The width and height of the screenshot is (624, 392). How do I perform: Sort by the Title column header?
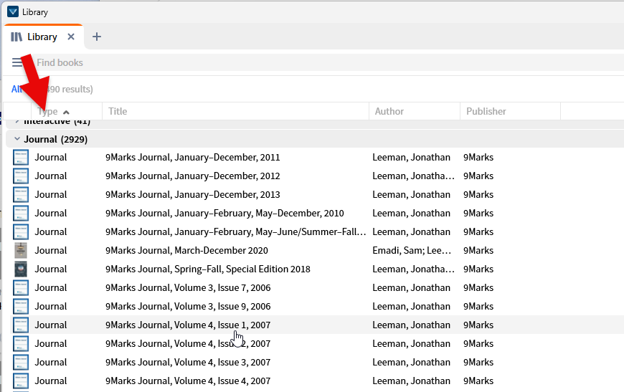point(235,111)
